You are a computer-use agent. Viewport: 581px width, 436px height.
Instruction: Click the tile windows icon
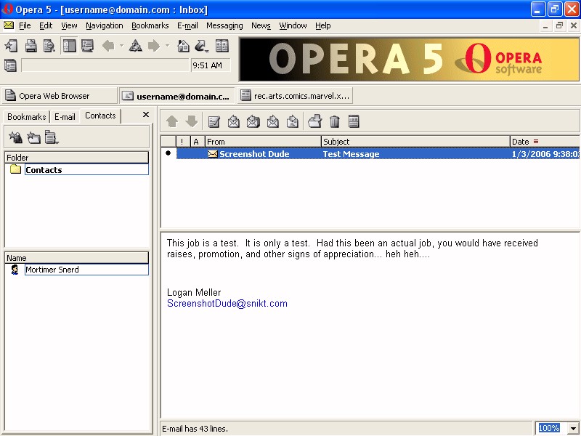(x=222, y=46)
